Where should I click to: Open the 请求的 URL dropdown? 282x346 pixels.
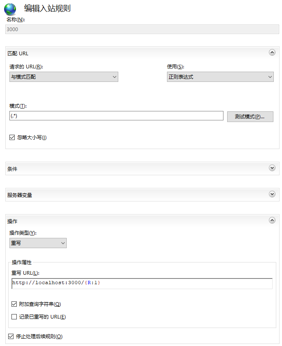point(63,77)
